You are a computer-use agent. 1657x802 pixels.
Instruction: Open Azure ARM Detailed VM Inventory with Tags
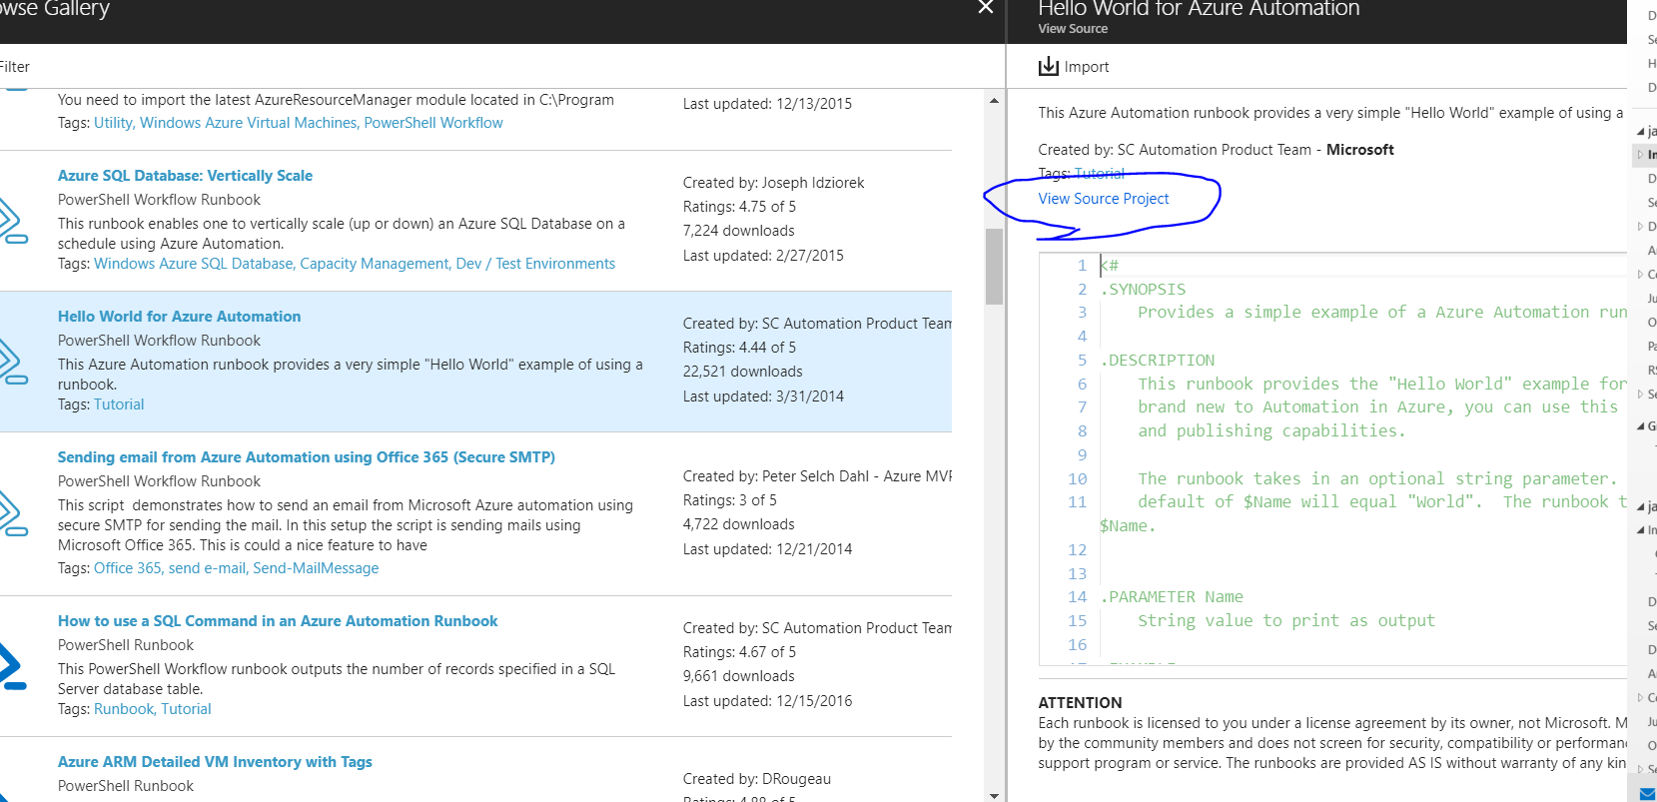click(x=215, y=762)
